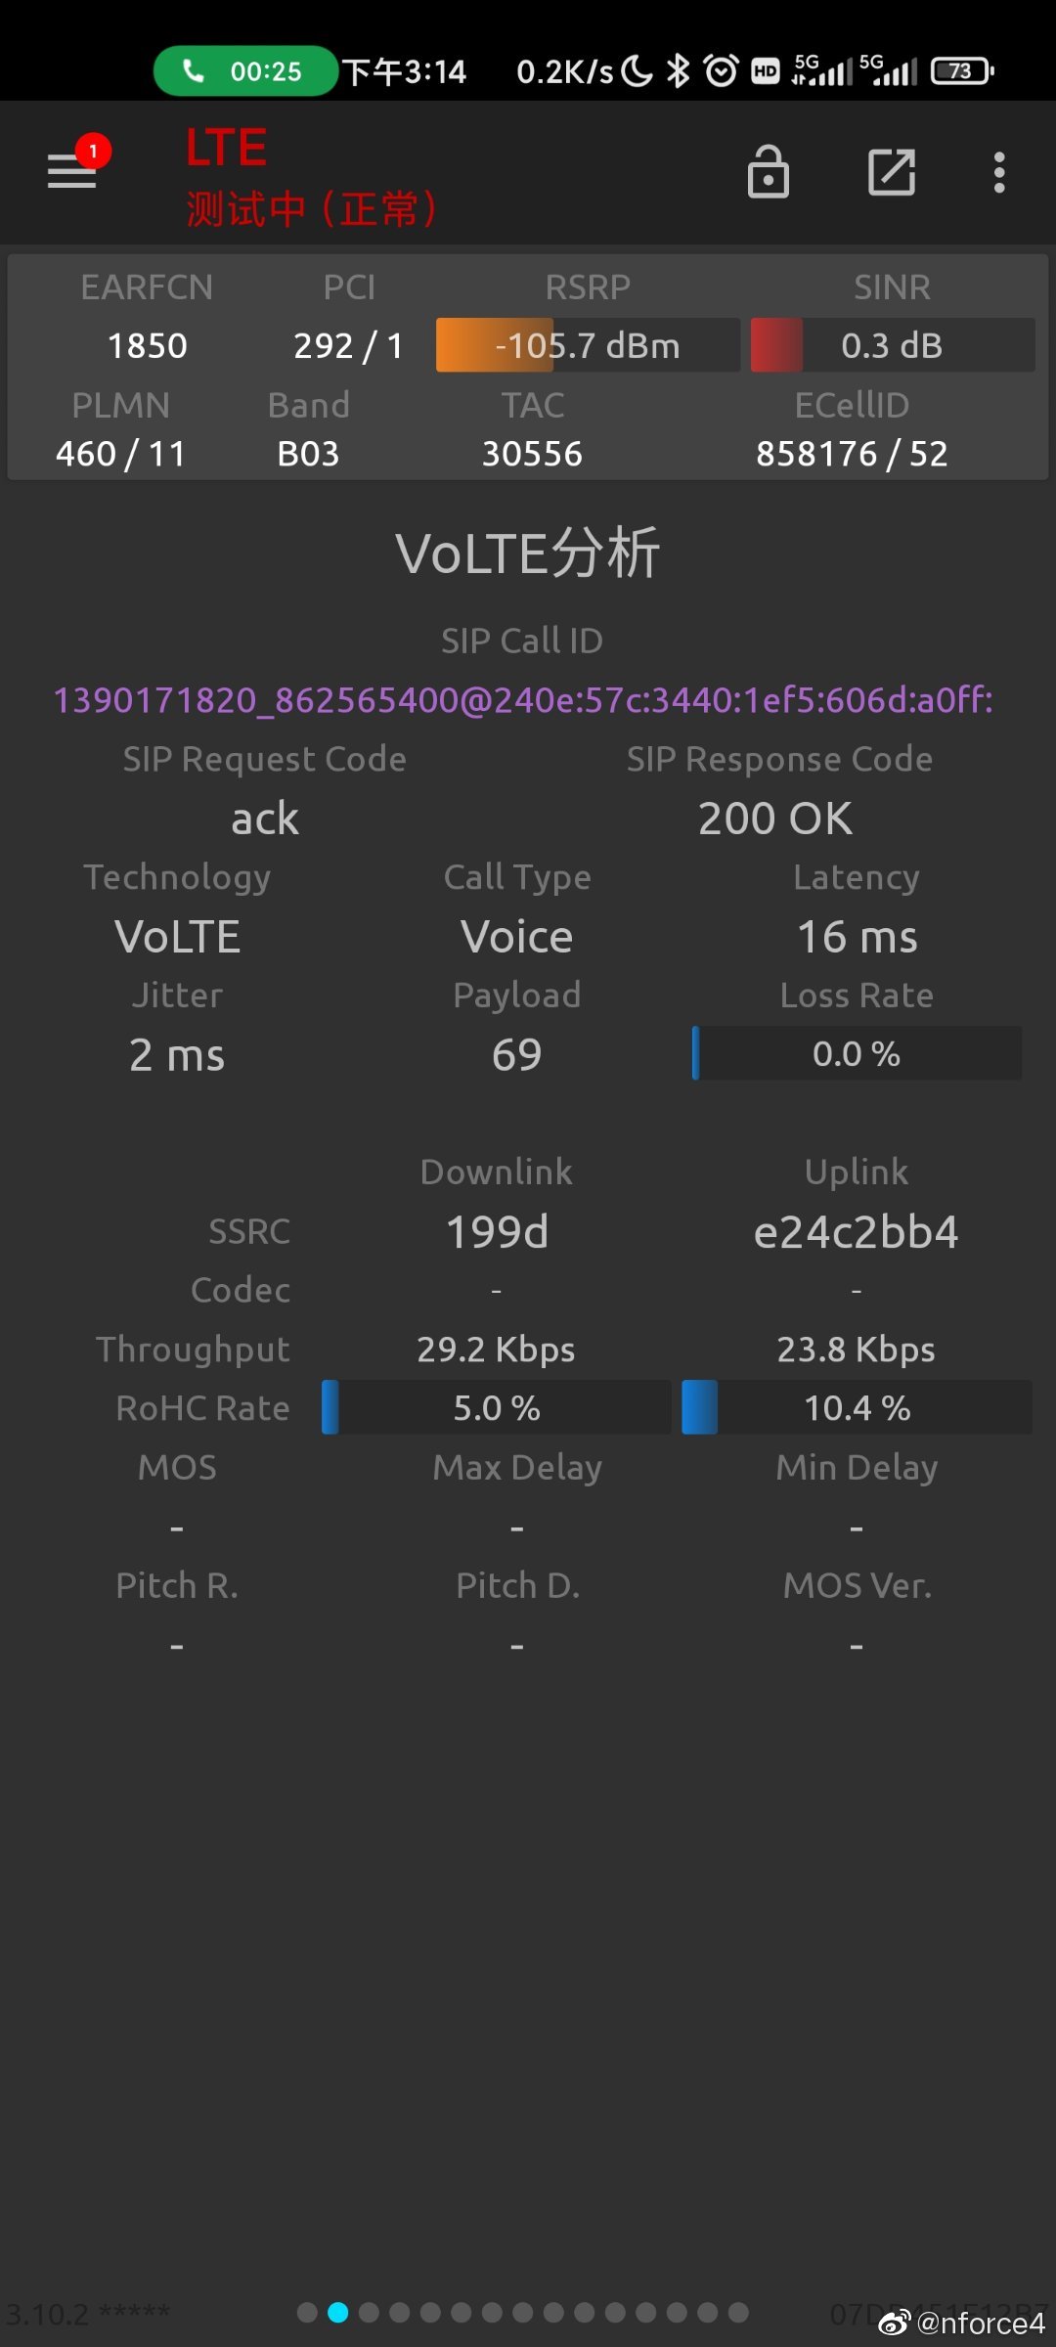Toggle the screen lock padlock icon
This screenshot has height=2347, width=1056.
(769, 172)
